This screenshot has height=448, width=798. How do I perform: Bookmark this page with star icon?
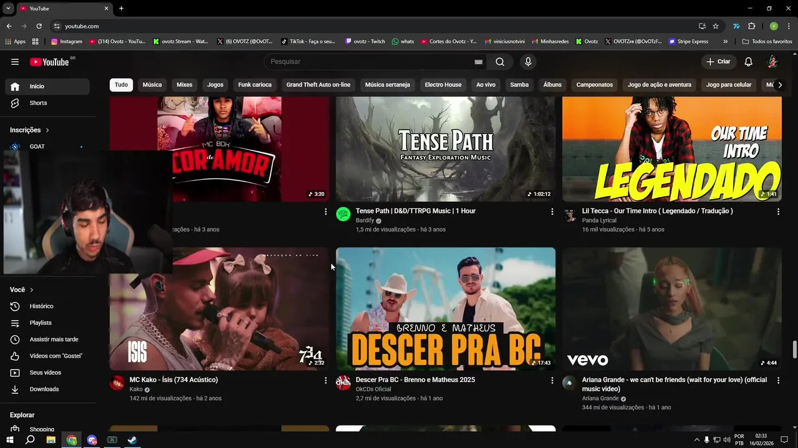tap(716, 26)
